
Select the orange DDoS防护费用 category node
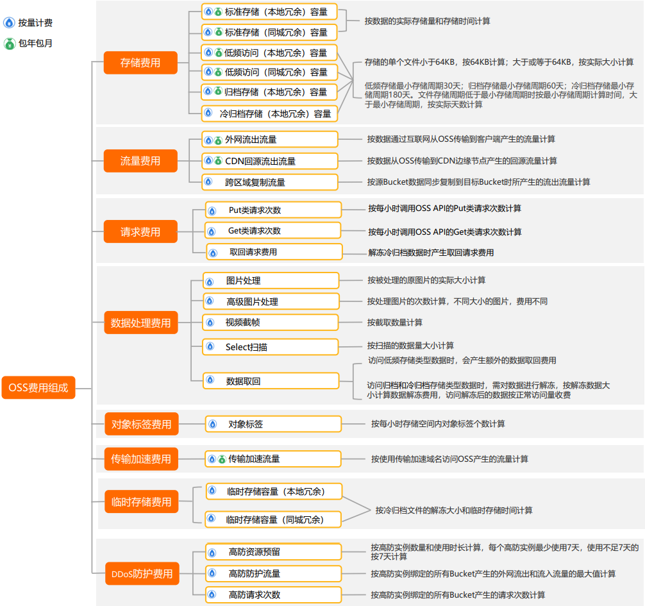point(142,573)
